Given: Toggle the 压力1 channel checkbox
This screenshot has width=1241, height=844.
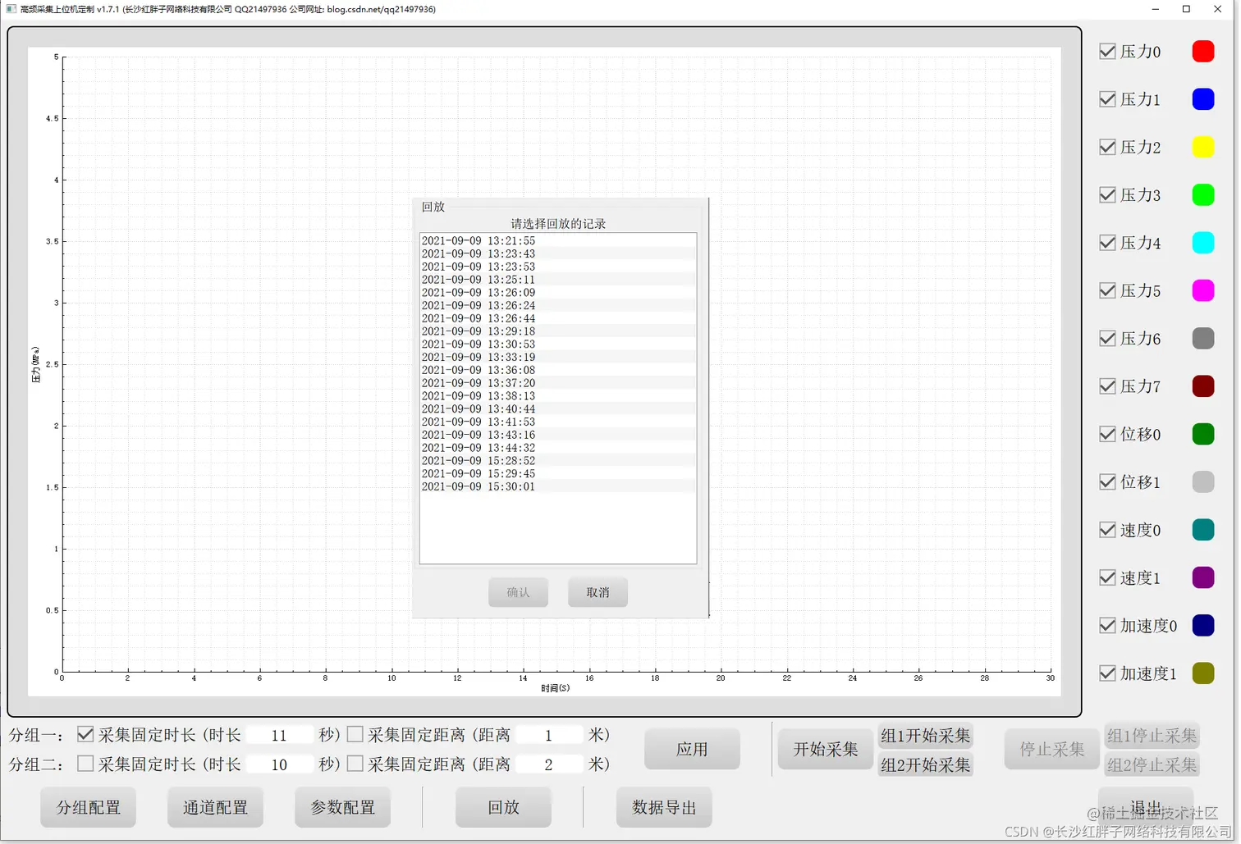Looking at the screenshot, I should (x=1107, y=99).
